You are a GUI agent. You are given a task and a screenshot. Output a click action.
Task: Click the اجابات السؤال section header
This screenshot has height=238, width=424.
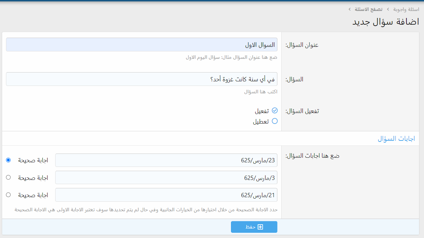click(396, 139)
